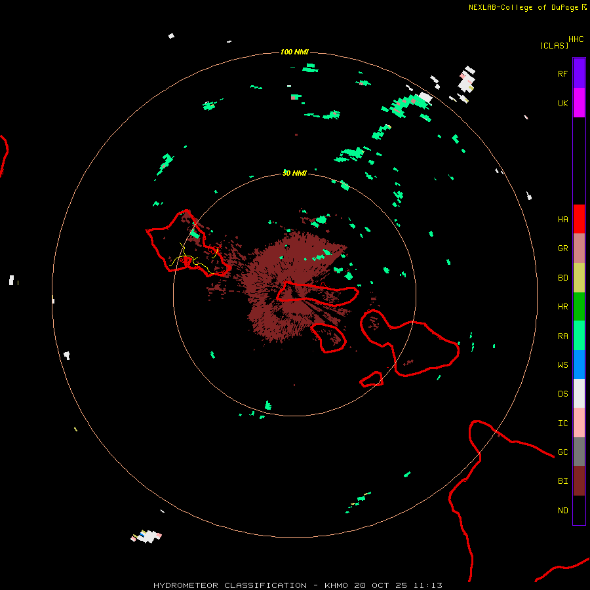The height and width of the screenshot is (590, 590).
Task: Click the NEXLAB-College of DuPage credit
Action: click(x=527, y=7)
